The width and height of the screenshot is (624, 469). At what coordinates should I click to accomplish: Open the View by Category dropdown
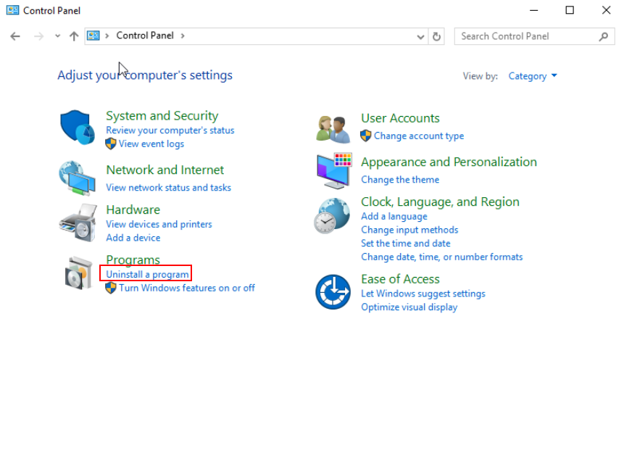(533, 75)
